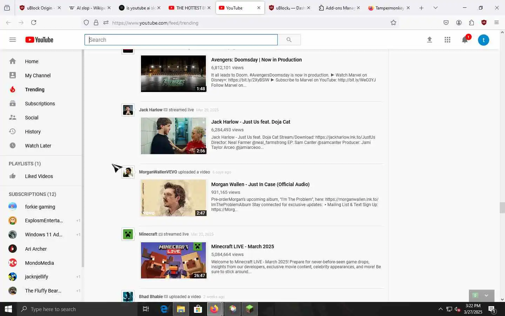Open the YouTube apps grid icon
This screenshot has width=505, height=316.
click(447, 40)
